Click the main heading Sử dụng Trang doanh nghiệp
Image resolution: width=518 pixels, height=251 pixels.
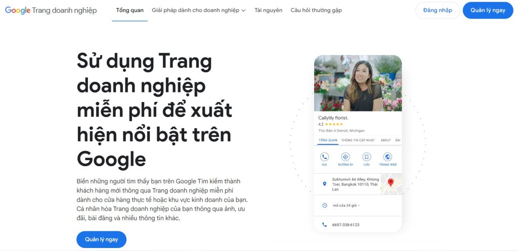click(154, 111)
